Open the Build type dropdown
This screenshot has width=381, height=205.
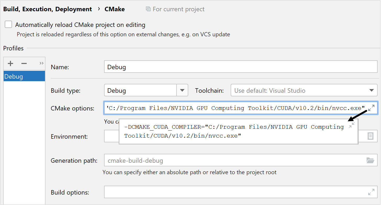pyautogui.click(x=182, y=90)
